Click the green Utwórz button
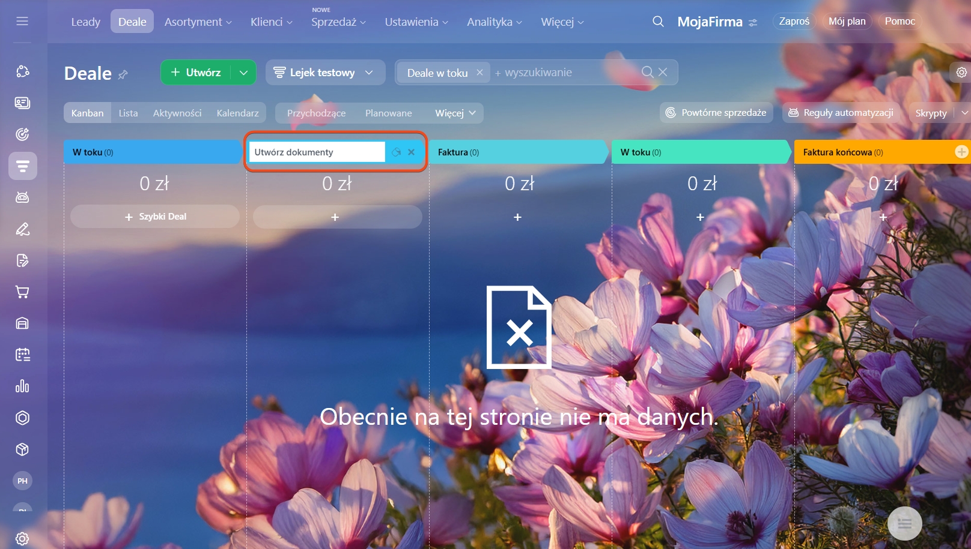 tap(196, 73)
